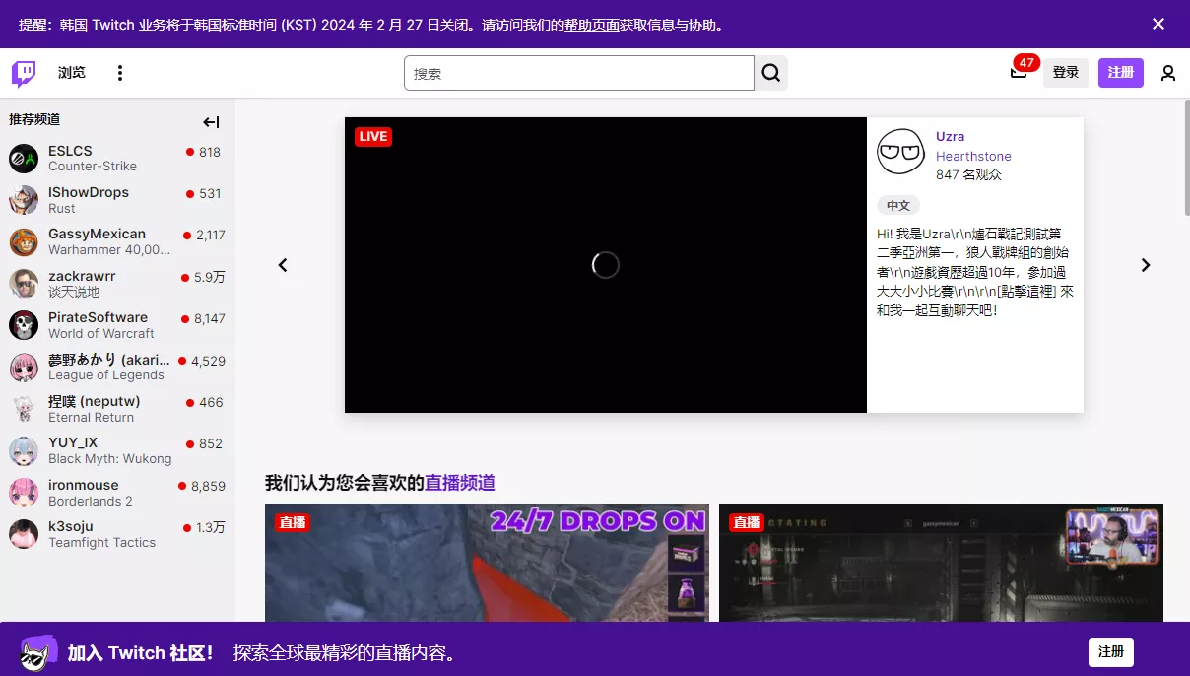1190x676 pixels.
Task: Click the 中文 language tag
Action: point(897,205)
